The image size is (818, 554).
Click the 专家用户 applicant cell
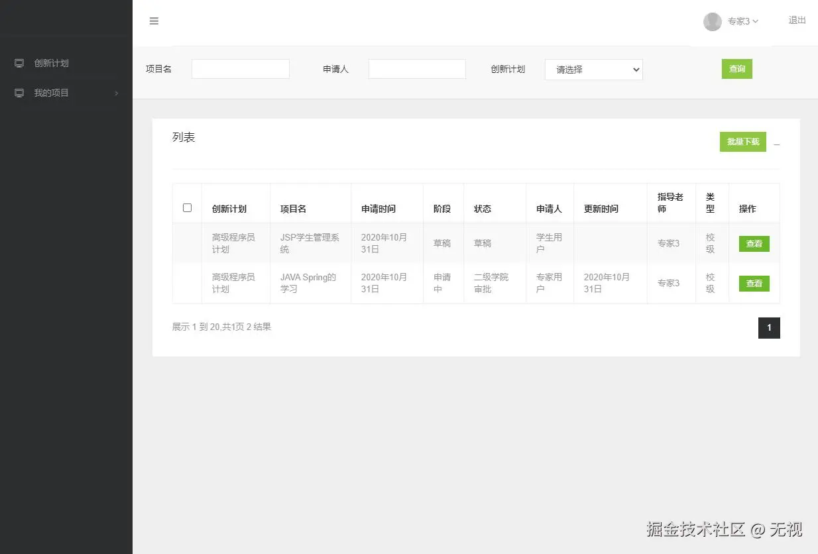coord(549,283)
